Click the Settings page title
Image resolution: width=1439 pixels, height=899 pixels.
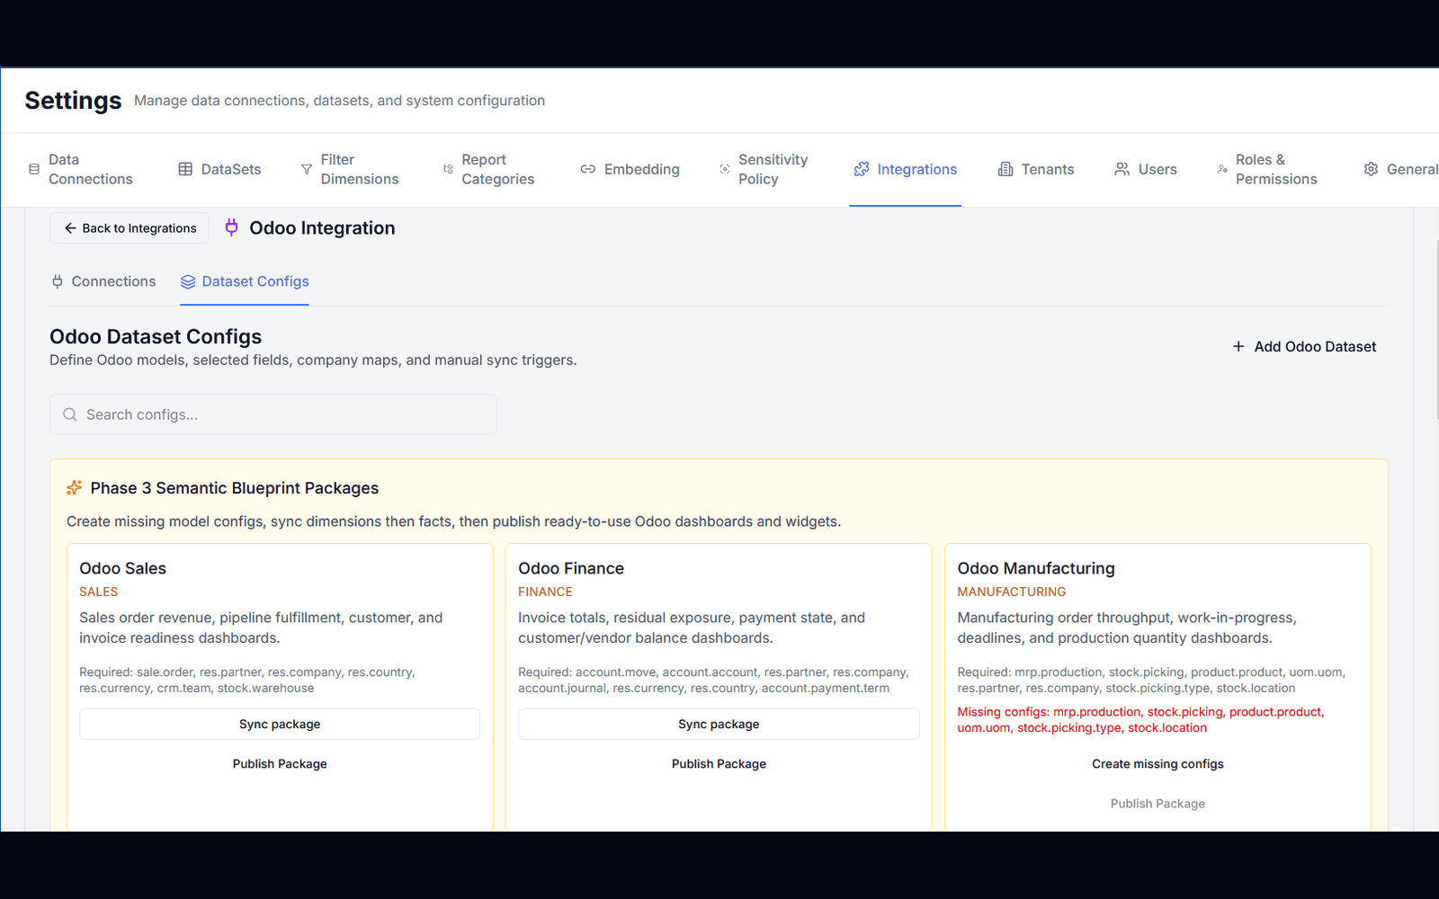tap(73, 101)
